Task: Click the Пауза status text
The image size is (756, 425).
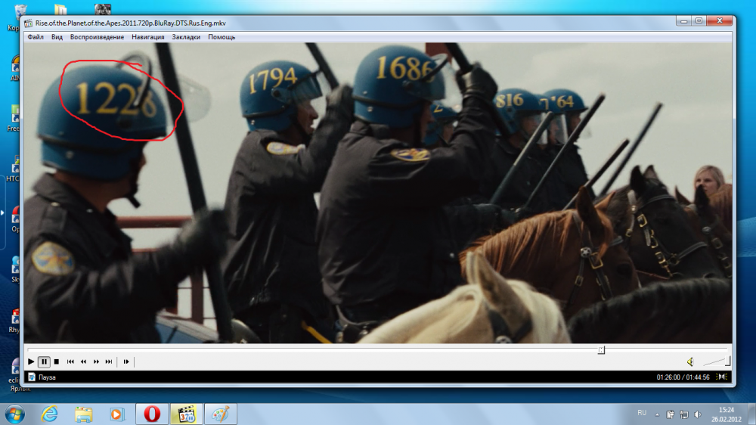Action: point(47,377)
